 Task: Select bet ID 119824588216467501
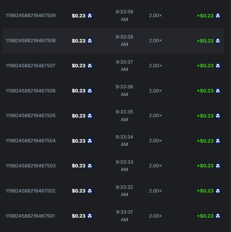pos(30,216)
